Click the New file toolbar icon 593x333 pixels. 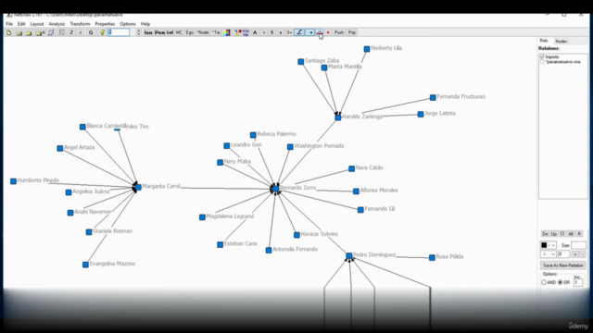tap(8, 32)
